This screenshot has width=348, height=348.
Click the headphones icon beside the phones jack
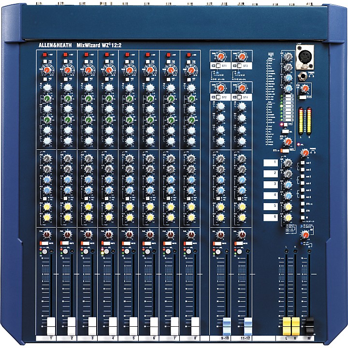[x=312, y=76]
